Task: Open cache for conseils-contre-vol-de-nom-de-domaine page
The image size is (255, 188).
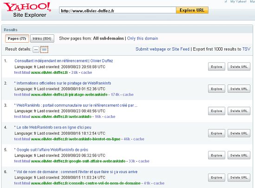Action: [159, 183]
